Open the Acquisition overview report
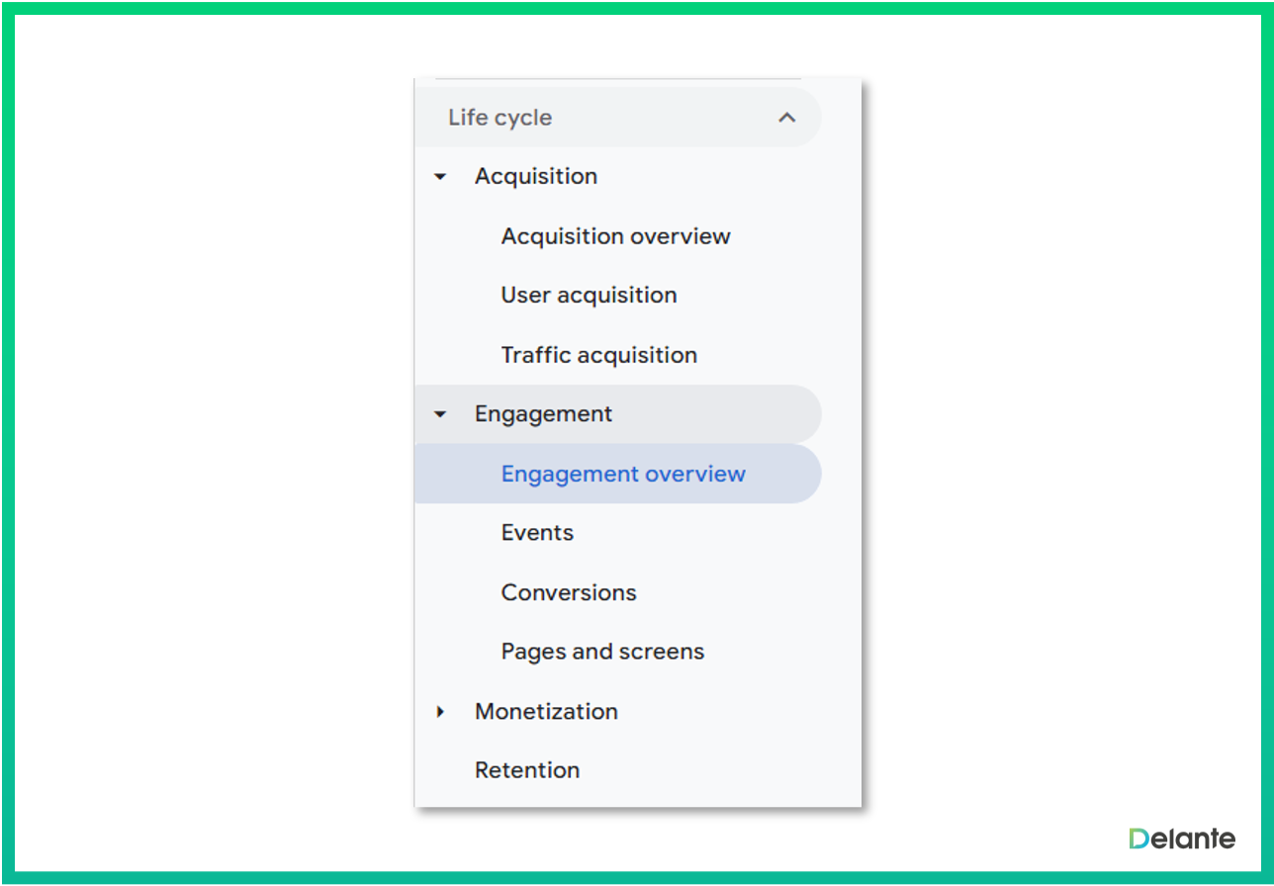The image size is (1274, 886). tap(615, 236)
